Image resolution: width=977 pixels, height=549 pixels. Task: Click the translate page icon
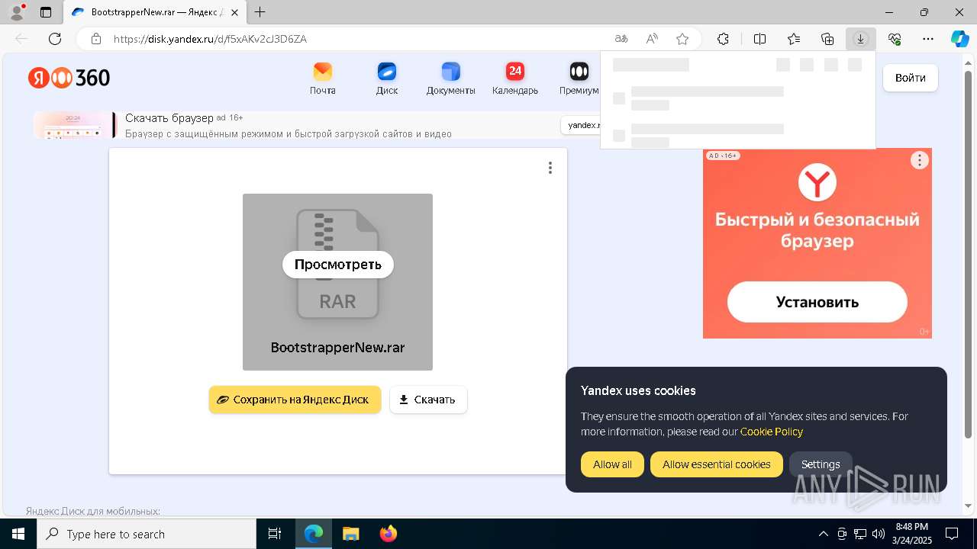coord(621,39)
